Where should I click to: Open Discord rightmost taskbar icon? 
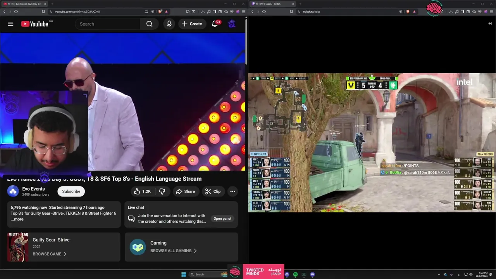point(312,274)
